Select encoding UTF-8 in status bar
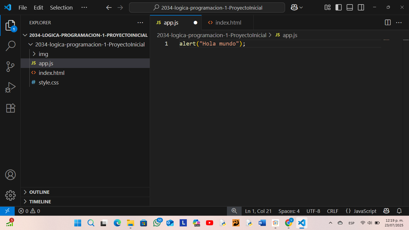The height and width of the screenshot is (230, 409). (x=313, y=211)
